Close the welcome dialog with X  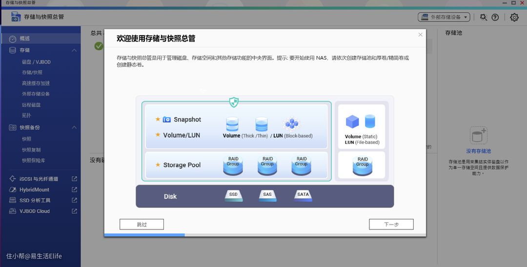coord(421,35)
